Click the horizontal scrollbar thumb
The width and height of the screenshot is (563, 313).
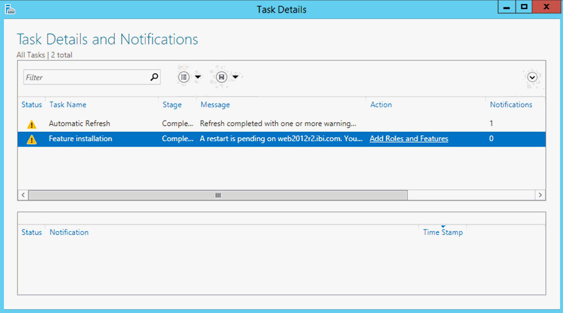point(218,195)
